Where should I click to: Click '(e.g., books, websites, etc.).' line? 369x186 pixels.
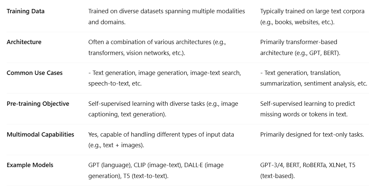[x=297, y=22]
